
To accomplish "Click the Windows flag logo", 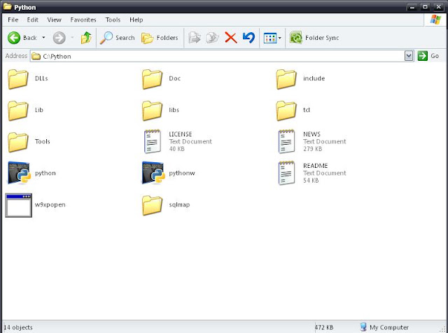I will [x=435, y=20].
